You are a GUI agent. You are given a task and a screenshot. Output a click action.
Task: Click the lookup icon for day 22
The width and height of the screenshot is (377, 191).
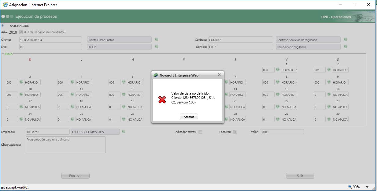tap(278, 107)
